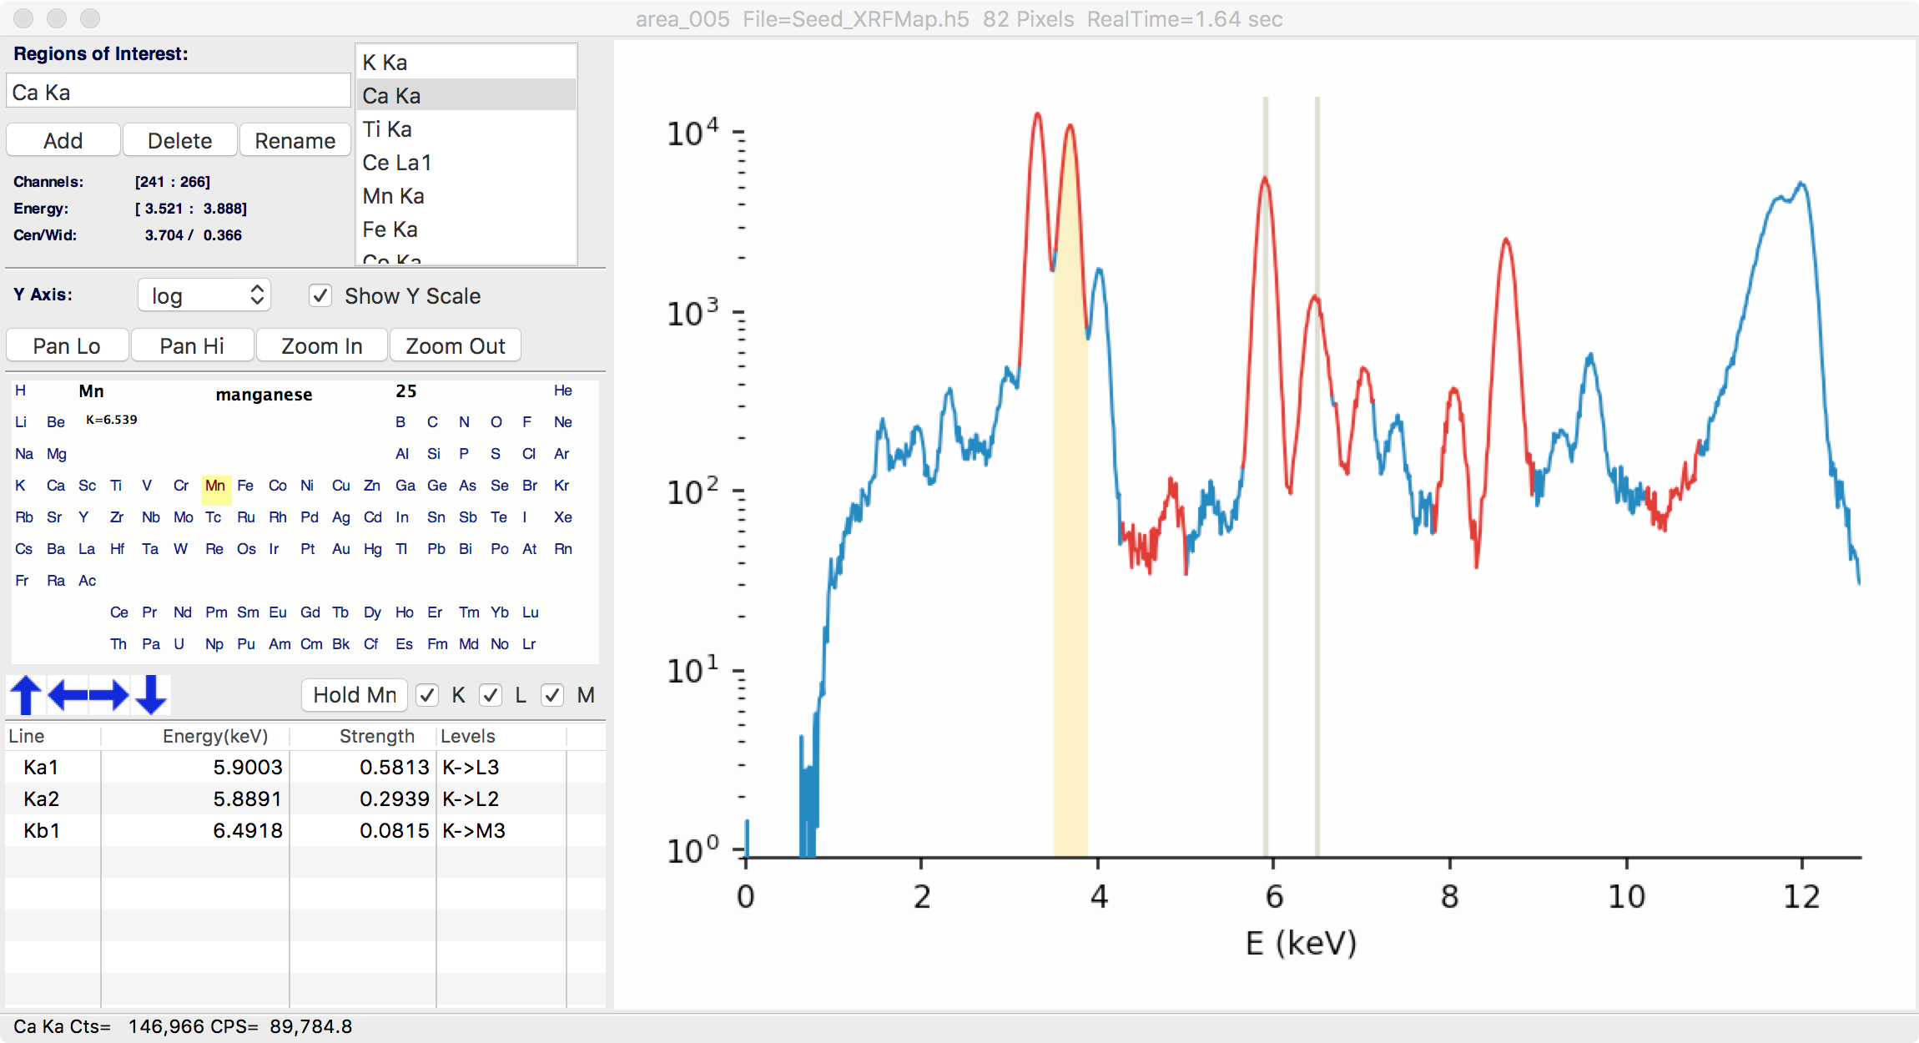
Task: Select Fe Ka region of interest
Action: pyautogui.click(x=390, y=229)
